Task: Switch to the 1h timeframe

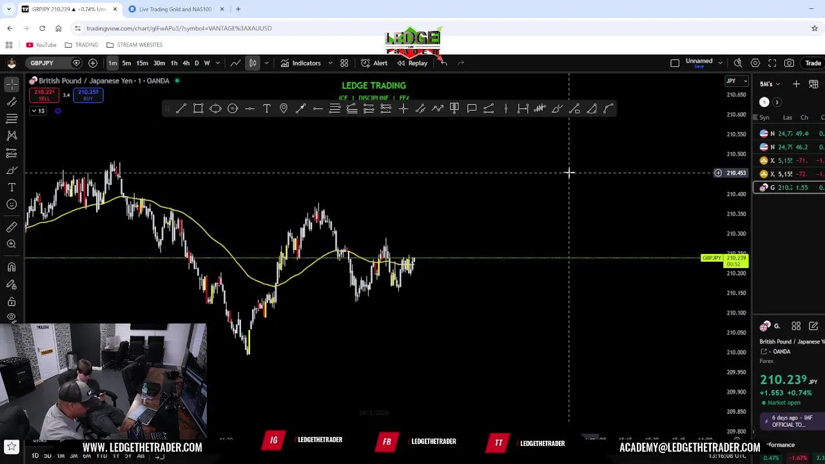Action: tap(174, 63)
